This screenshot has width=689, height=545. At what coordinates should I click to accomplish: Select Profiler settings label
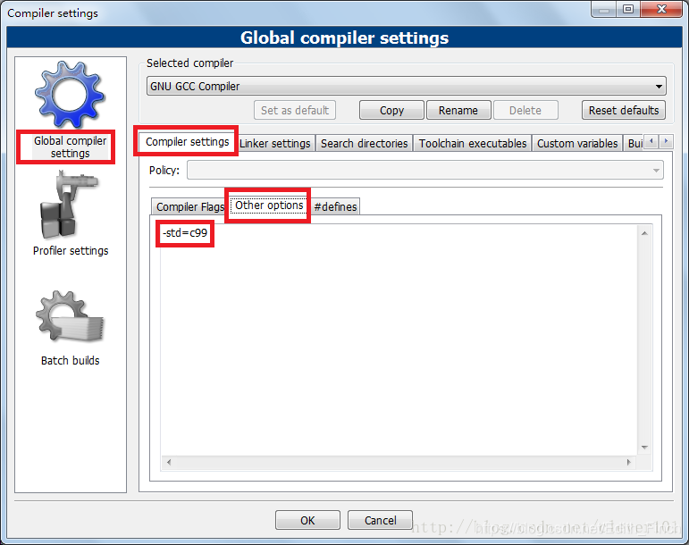[71, 251]
